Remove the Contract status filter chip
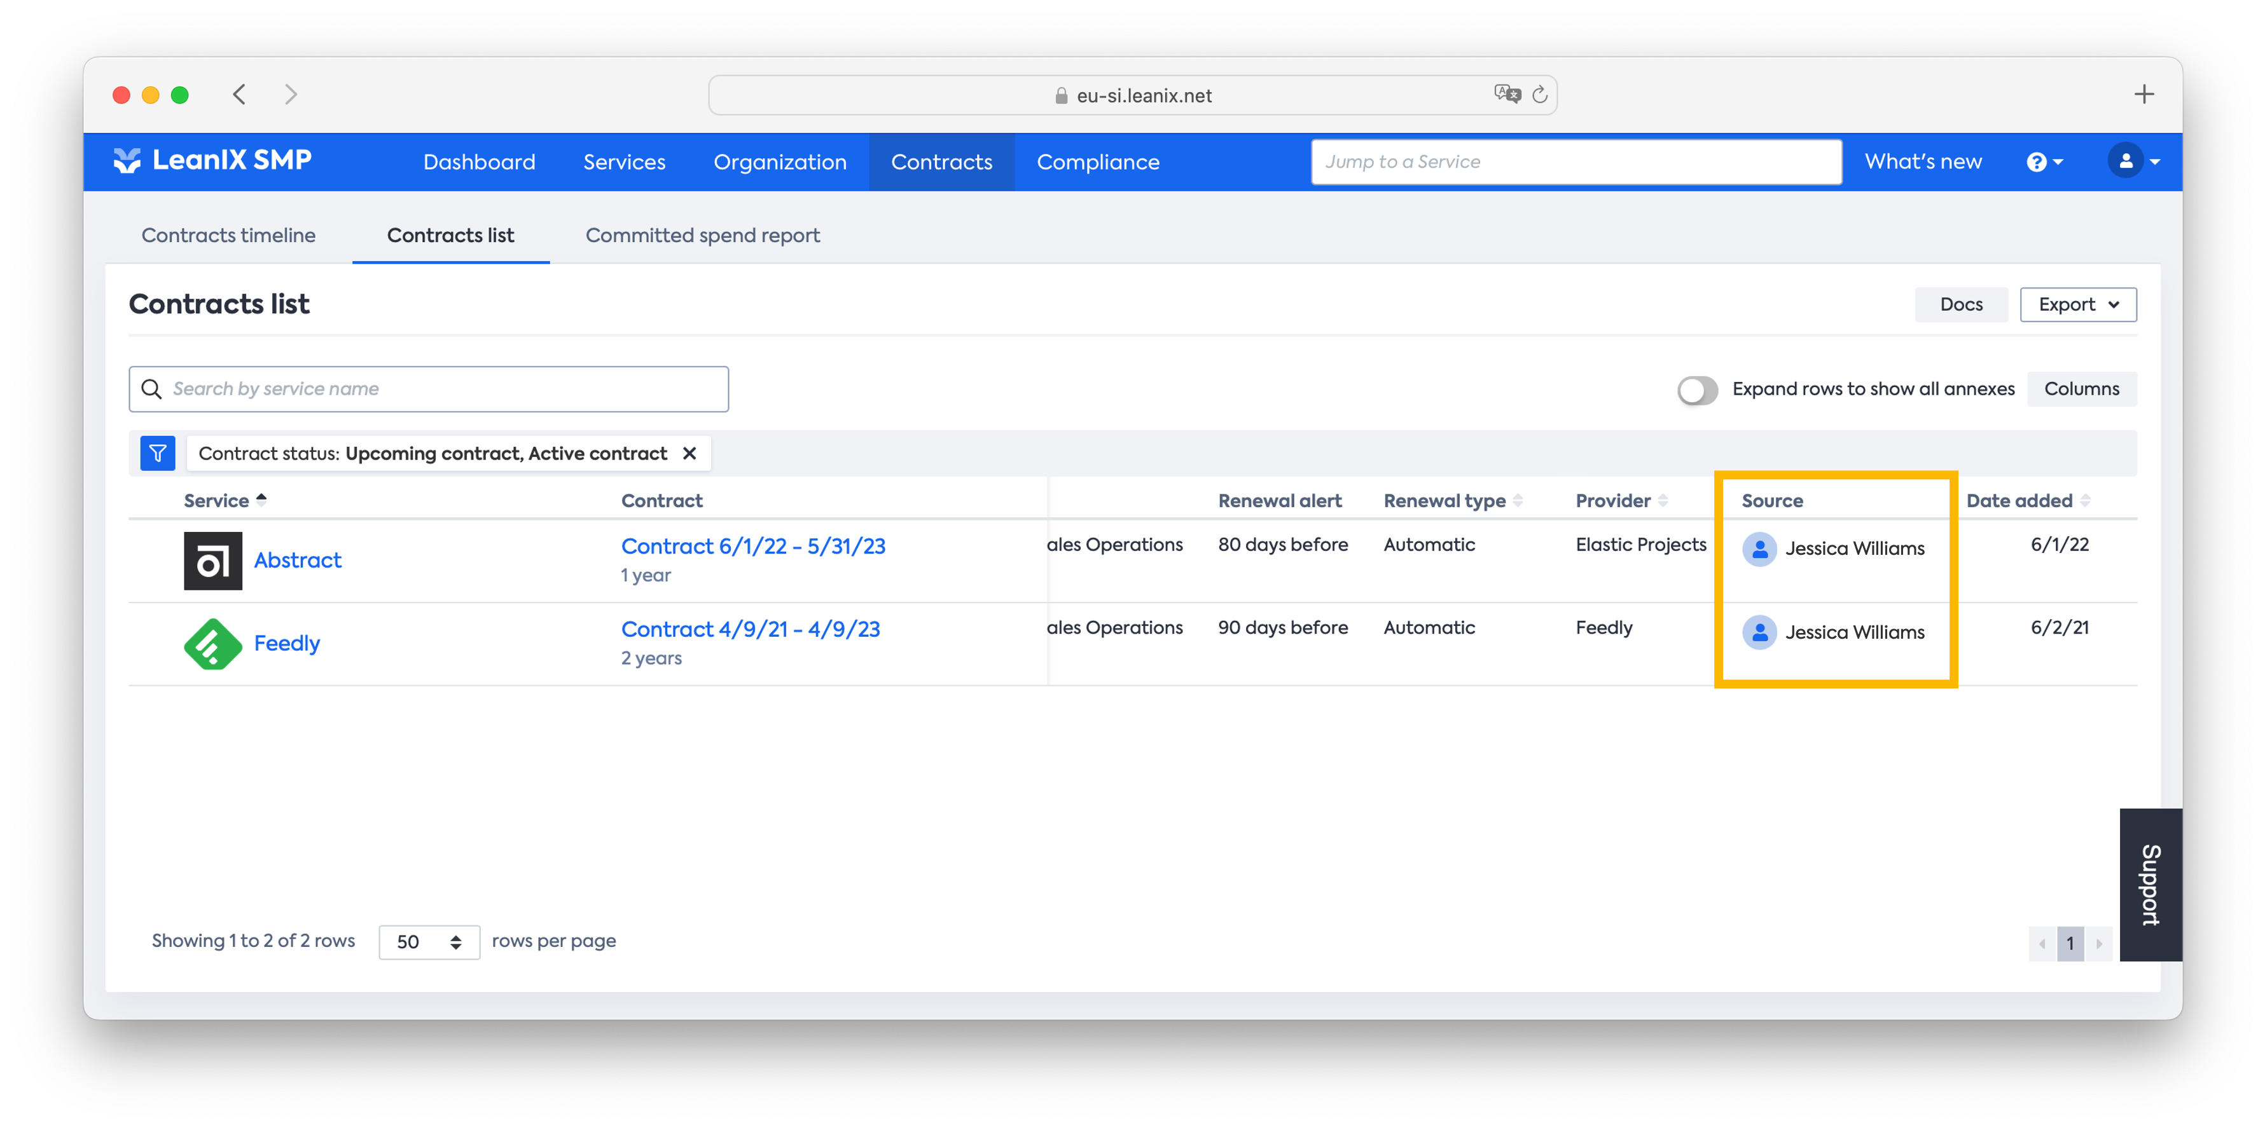Image resolution: width=2265 pixels, height=1130 pixels. [x=690, y=453]
